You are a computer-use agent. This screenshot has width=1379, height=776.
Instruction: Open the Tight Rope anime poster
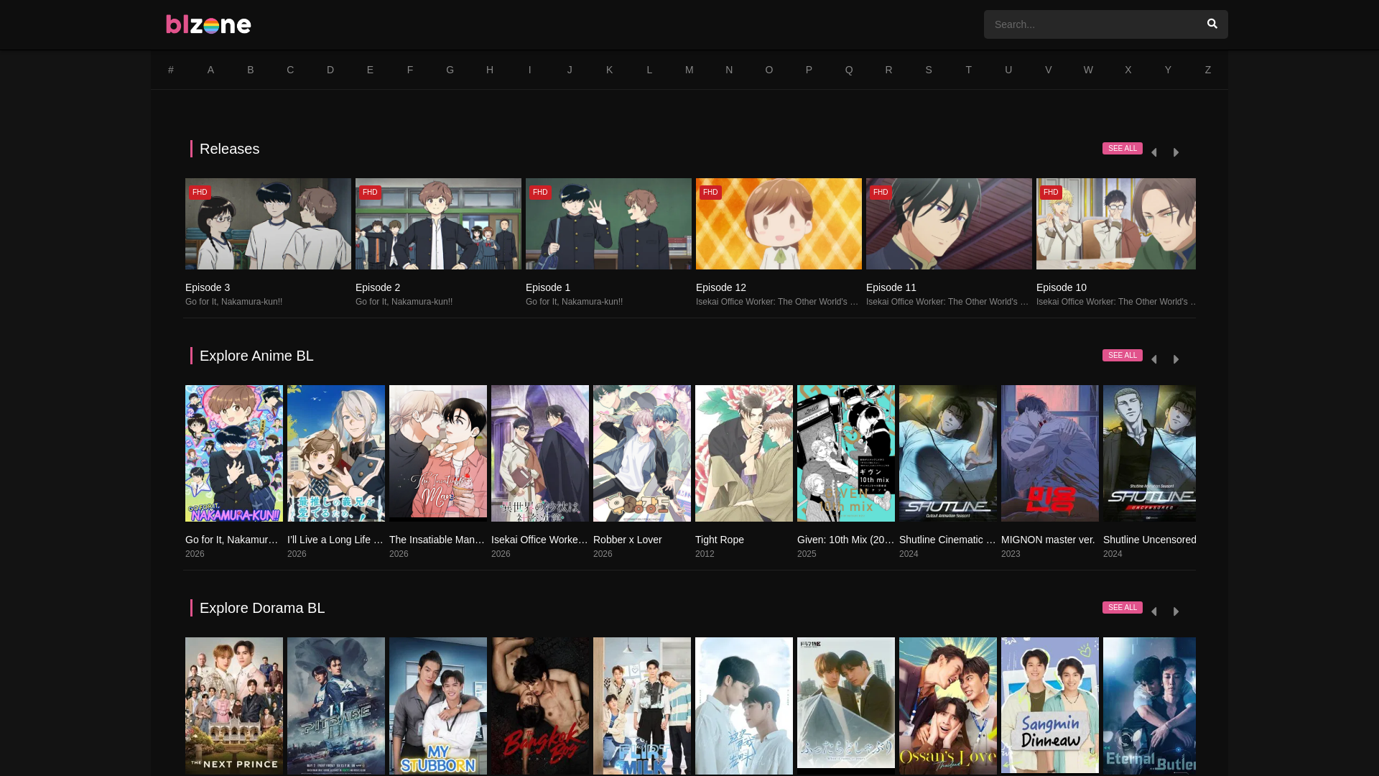coord(743,453)
